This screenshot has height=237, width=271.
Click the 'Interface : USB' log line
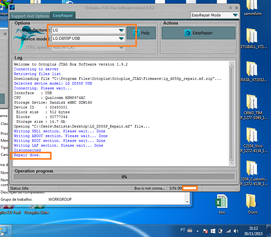click(x=33, y=93)
